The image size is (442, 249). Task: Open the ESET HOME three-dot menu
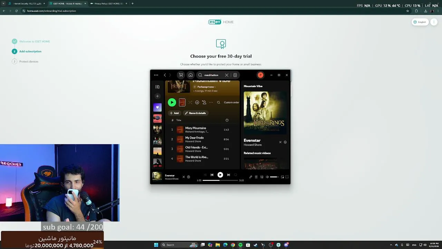434,22
